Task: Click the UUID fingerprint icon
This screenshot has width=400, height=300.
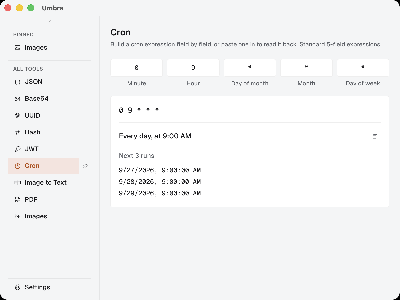Action: click(x=18, y=116)
